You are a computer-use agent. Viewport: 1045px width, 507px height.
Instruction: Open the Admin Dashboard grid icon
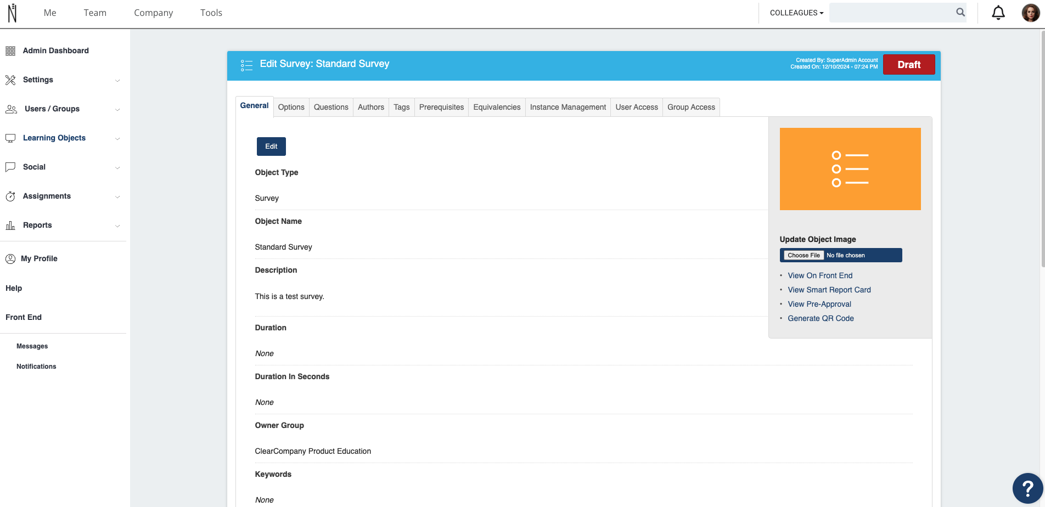[x=10, y=51]
